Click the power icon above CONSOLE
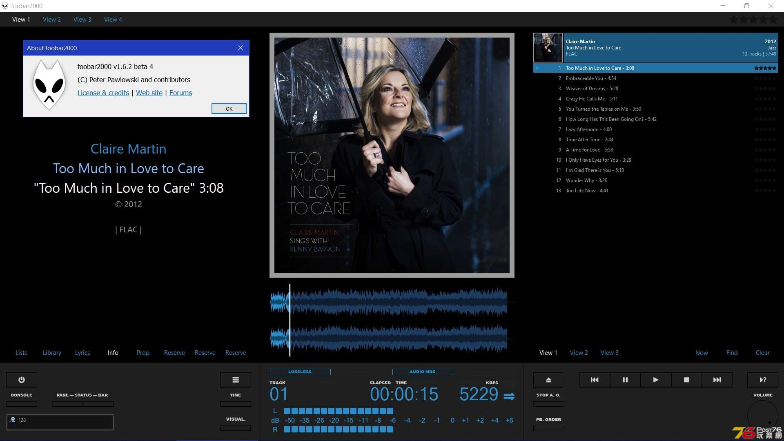 22,380
